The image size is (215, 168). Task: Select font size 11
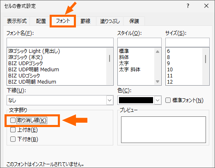170,75
